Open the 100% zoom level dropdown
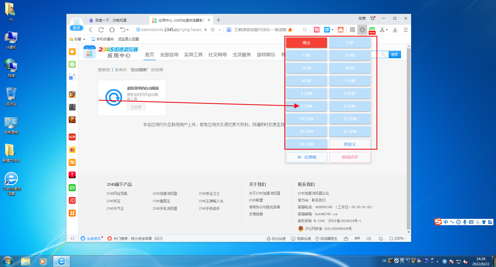496x267 pixels. click(x=398, y=238)
